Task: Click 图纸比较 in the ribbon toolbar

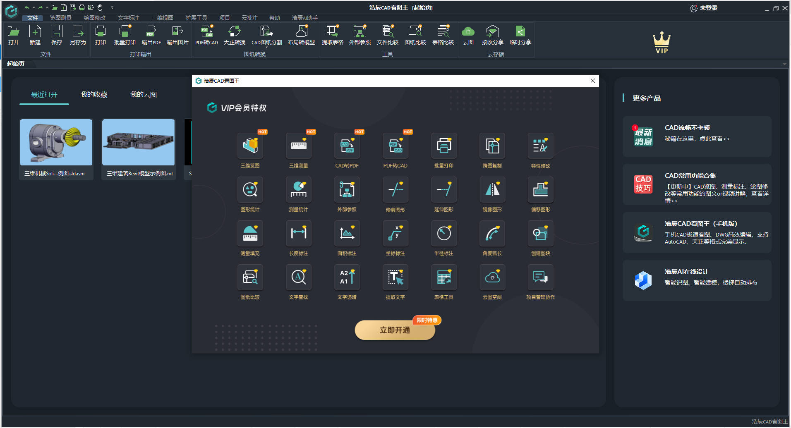Action: (415, 35)
